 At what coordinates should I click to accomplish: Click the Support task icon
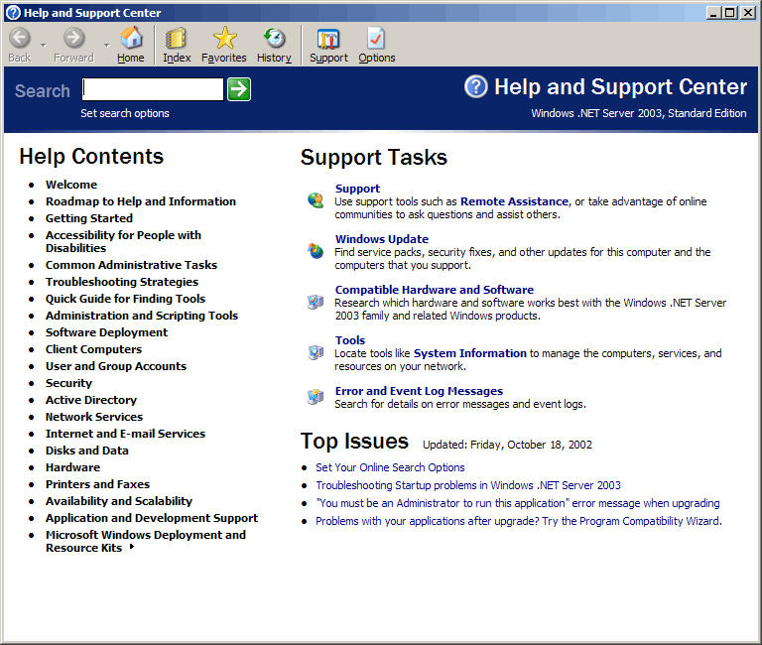point(316,200)
